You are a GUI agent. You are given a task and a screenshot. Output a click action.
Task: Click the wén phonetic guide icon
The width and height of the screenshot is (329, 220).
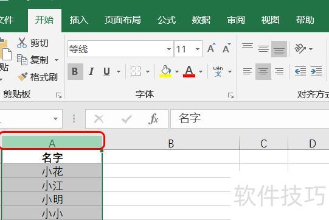point(218,71)
